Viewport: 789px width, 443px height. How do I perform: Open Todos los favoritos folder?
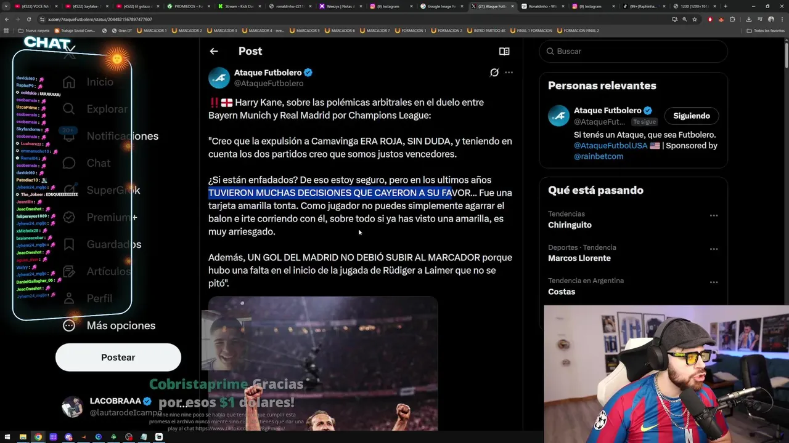click(766, 30)
